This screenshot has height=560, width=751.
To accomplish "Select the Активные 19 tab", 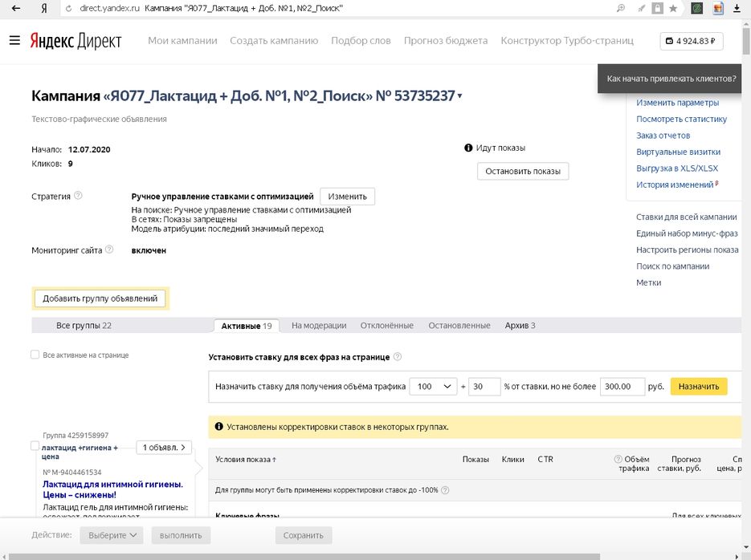I will point(246,326).
